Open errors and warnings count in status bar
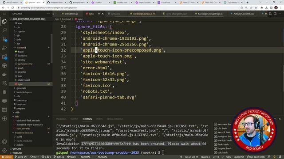The height and width of the screenshot is (159, 284). (46, 157)
